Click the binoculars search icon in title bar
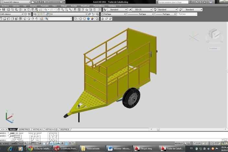This screenshot has height=152, width=228. (190, 2)
